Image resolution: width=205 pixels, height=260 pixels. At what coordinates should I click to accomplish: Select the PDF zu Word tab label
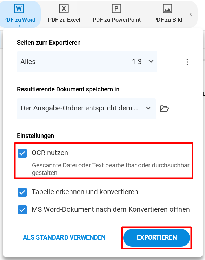(x=19, y=20)
